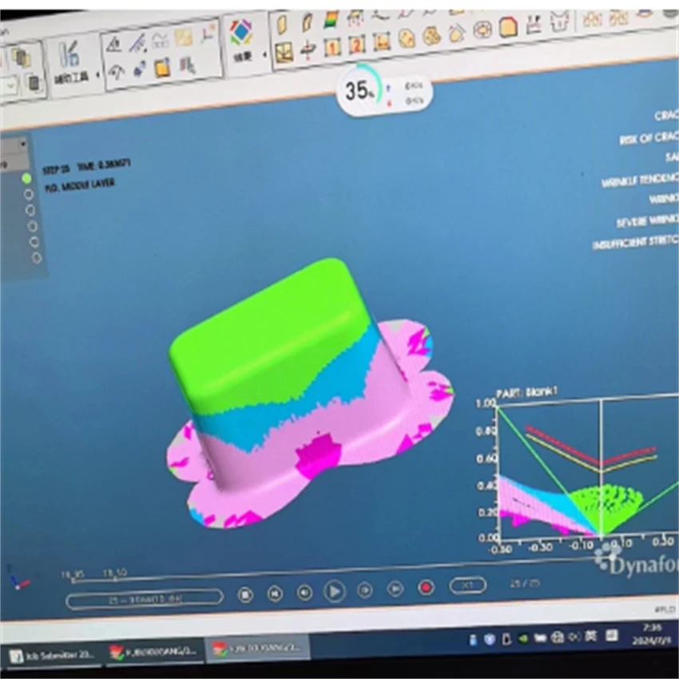Click the X1 playback speed button
Viewport: 679px width, 679px height.
tap(467, 586)
